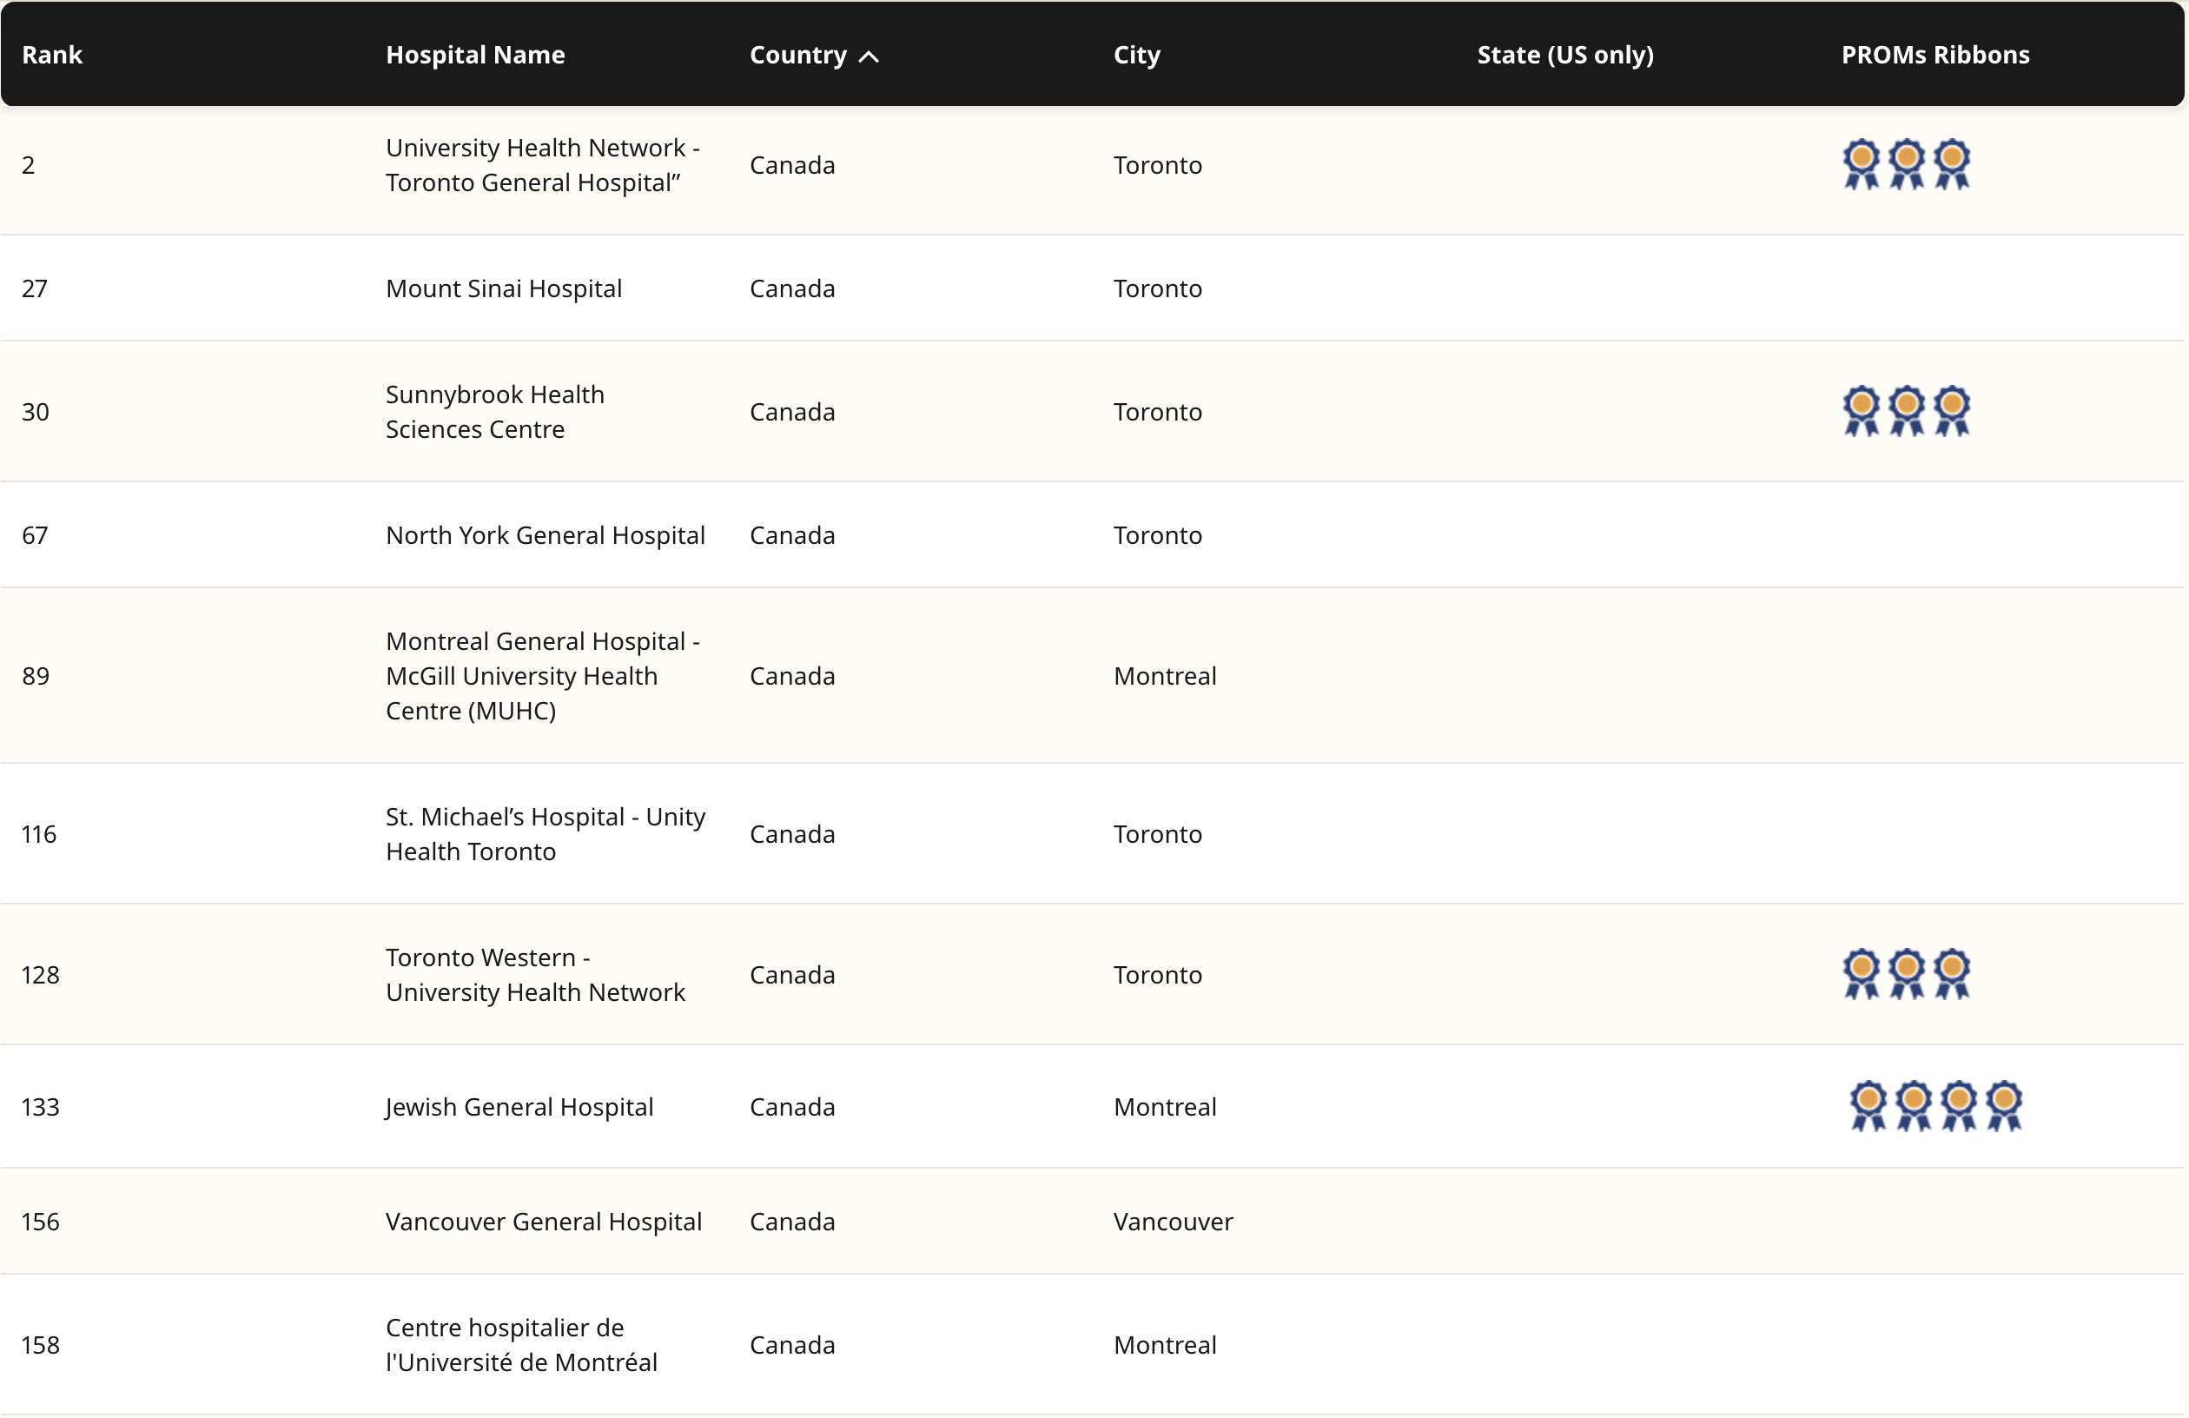
Task: Select Mount Sinai Hospital name
Action: coord(504,288)
